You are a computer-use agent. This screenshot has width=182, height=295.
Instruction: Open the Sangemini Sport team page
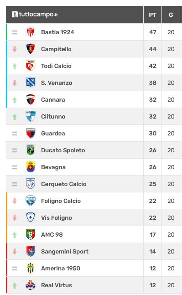(x=65, y=251)
